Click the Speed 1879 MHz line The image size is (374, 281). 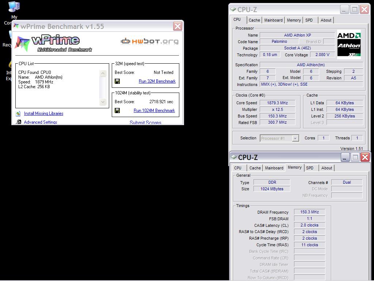[36, 82]
